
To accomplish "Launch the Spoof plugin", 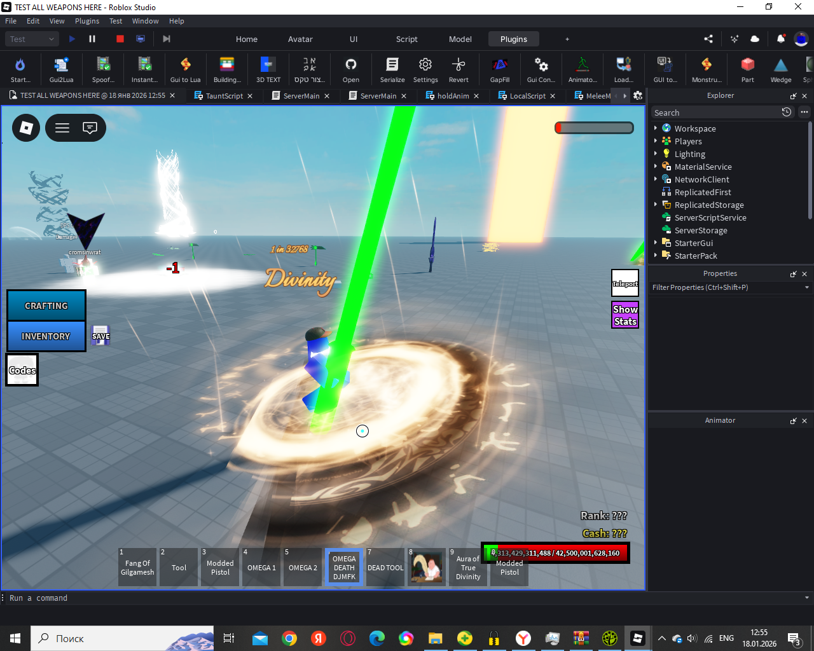I will tap(103, 69).
